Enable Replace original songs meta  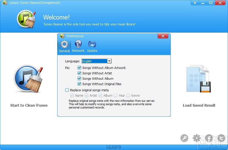67,90
